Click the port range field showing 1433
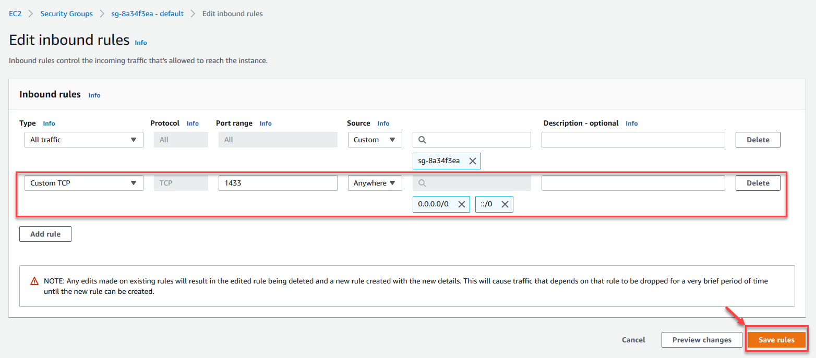The image size is (816, 358). (278, 183)
